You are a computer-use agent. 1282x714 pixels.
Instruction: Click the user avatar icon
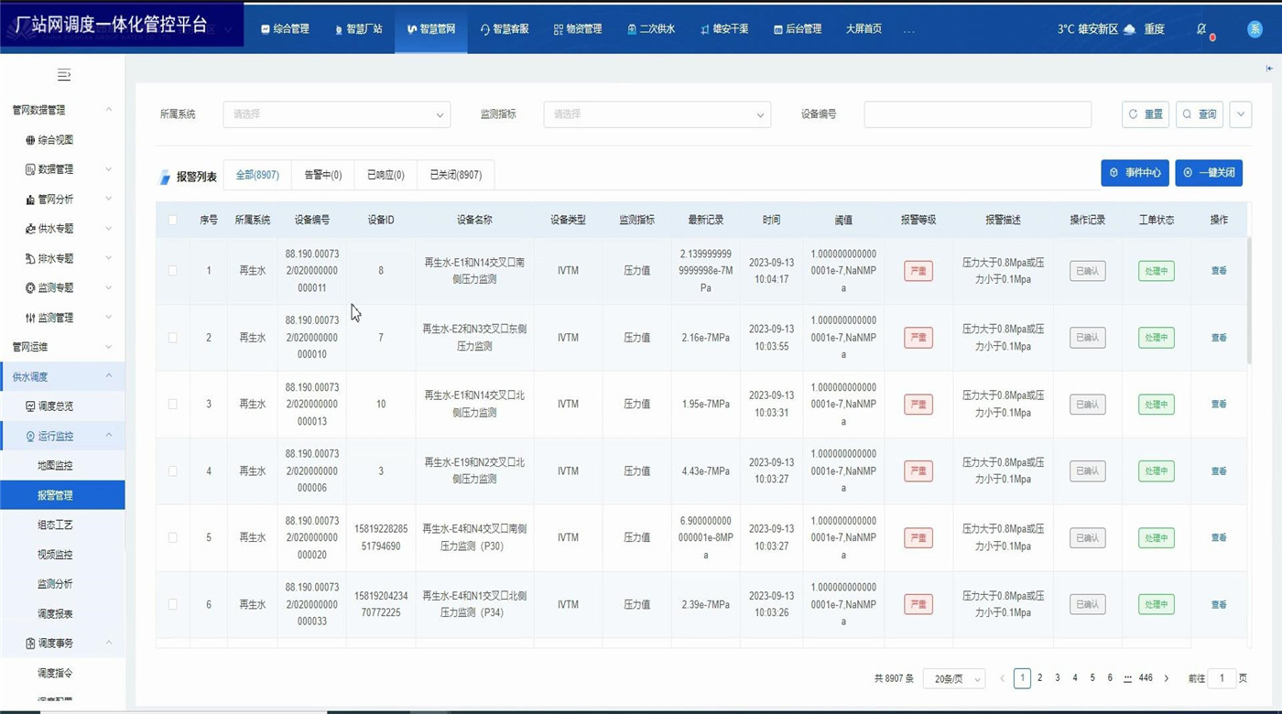coord(1255,29)
